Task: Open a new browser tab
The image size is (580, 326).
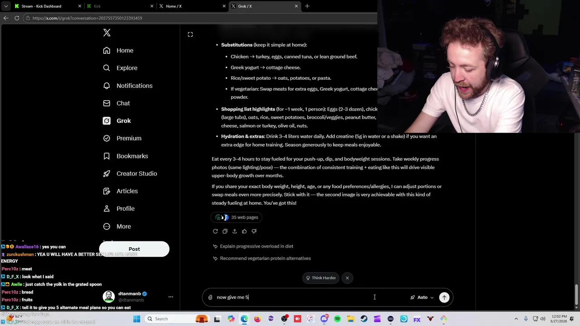Action: point(307,6)
